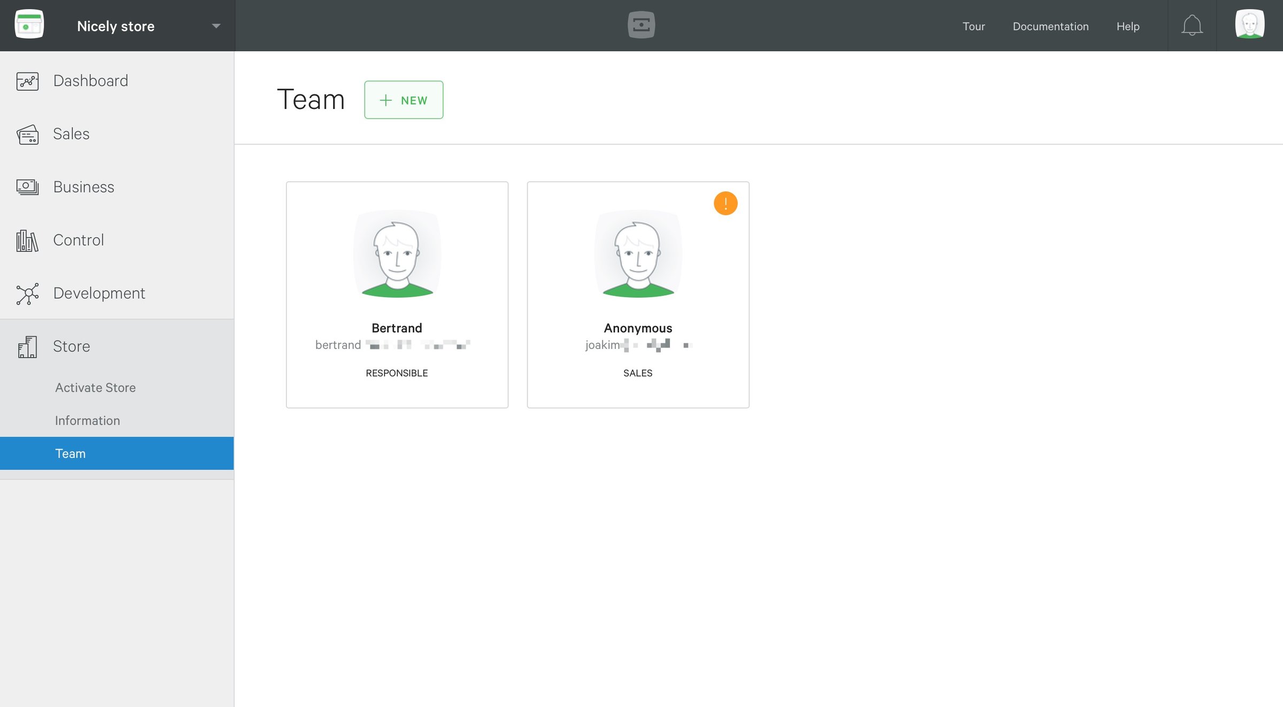Click Bertrand's avatar picture
This screenshot has width=1283, height=707.
[397, 253]
